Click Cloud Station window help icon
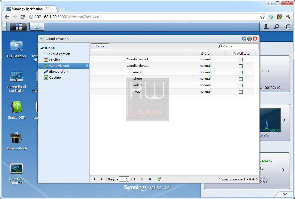The width and height of the screenshot is (295, 199). point(244,39)
